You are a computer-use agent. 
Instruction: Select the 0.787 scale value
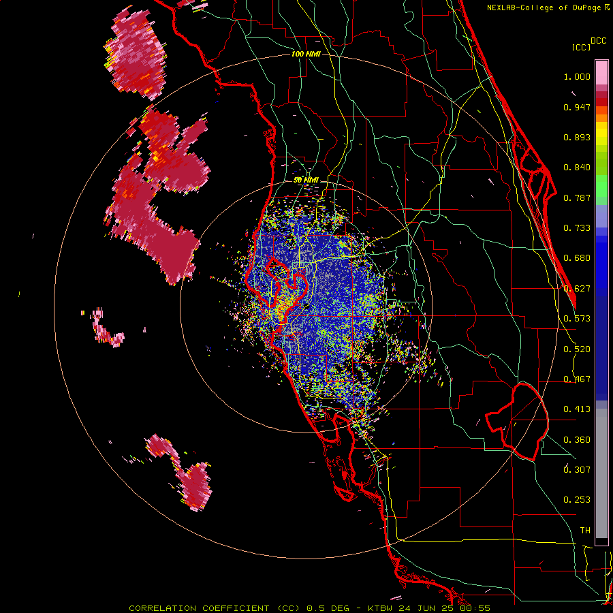[x=577, y=198]
